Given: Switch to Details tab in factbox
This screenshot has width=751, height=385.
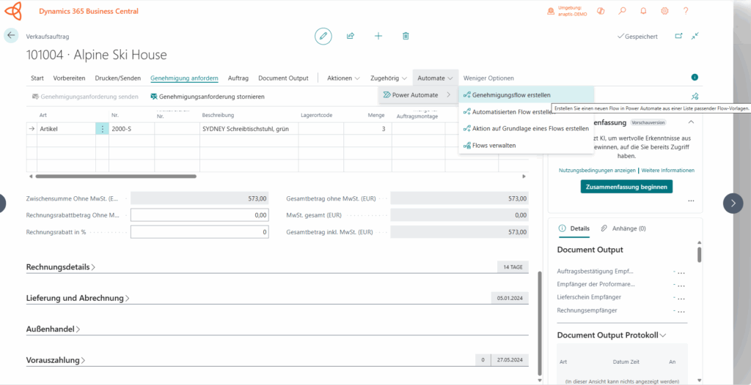Looking at the screenshot, I should click(574, 228).
